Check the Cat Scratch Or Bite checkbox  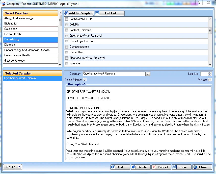point(66,19)
